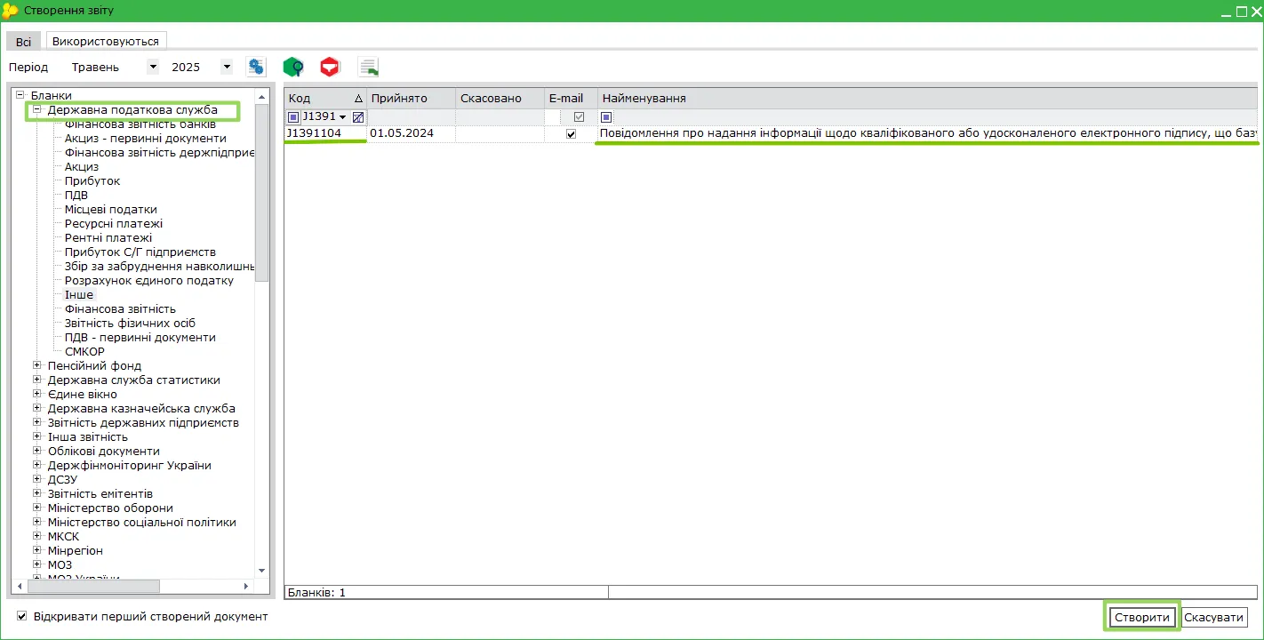Image resolution: width=1264 pixels, height=640 pixels.
Task: Toggle the E-mail filter row checkbox
Action: click(x=579, y=117)
